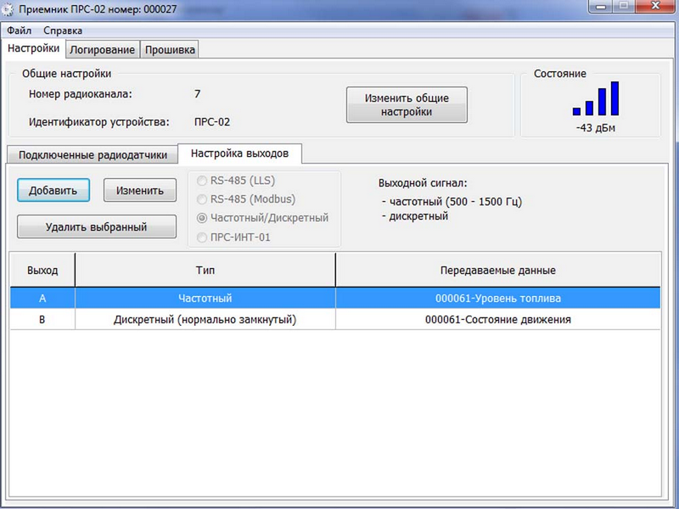
Task: Minimize the Приемник ПРС-02 window
Action: (x=601, y=7)
